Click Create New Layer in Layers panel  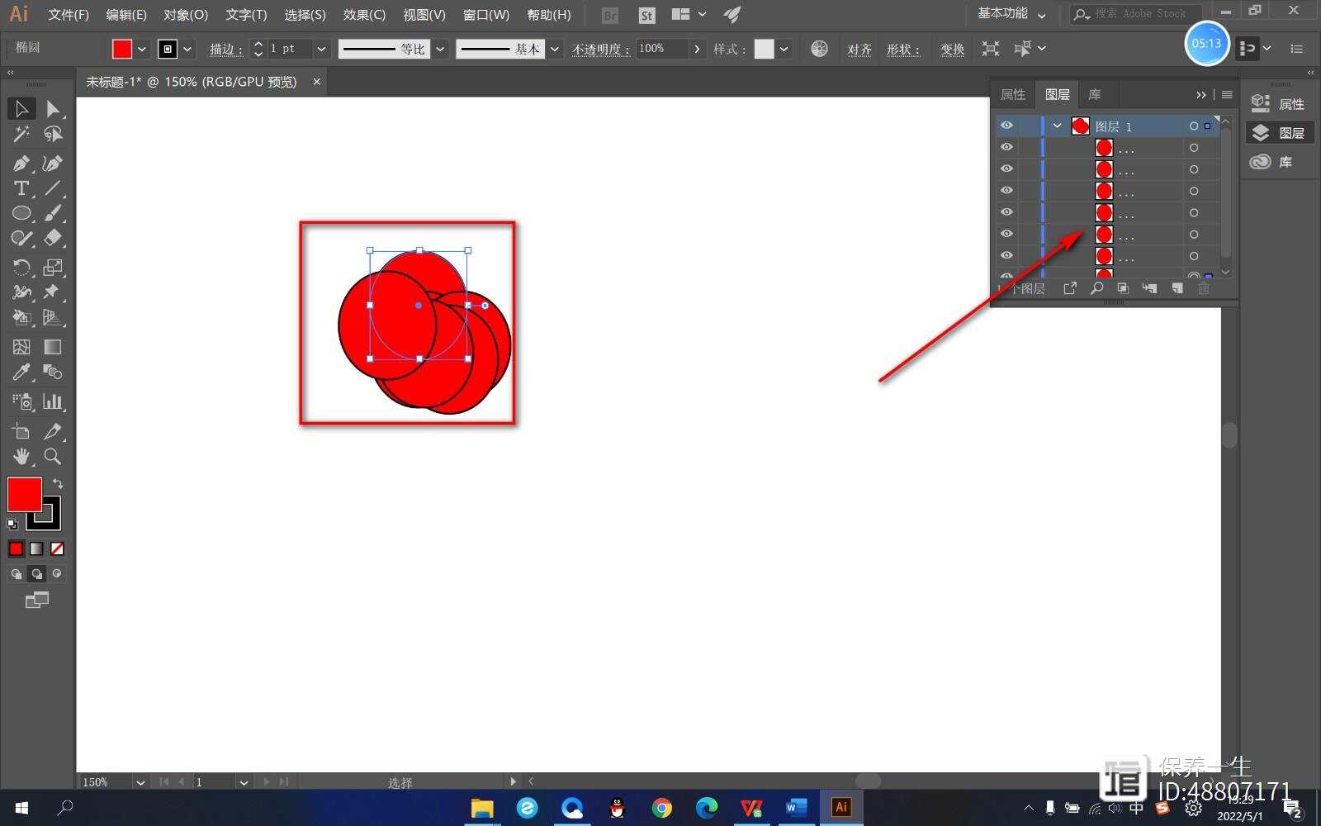(x=1177, y=288)
